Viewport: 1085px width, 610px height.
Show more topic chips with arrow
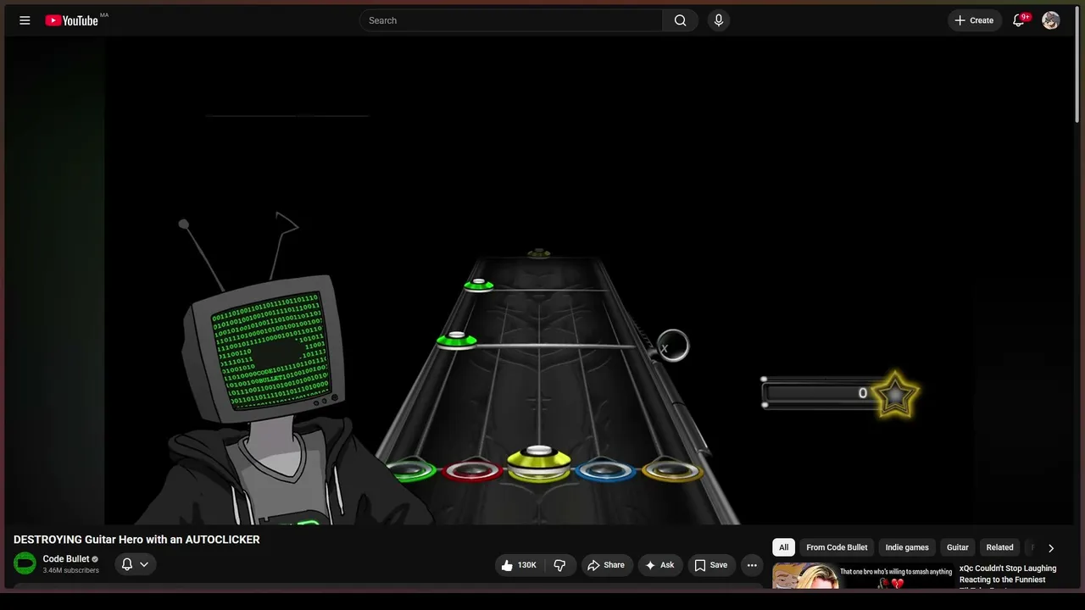click(x=1051, y=548)
